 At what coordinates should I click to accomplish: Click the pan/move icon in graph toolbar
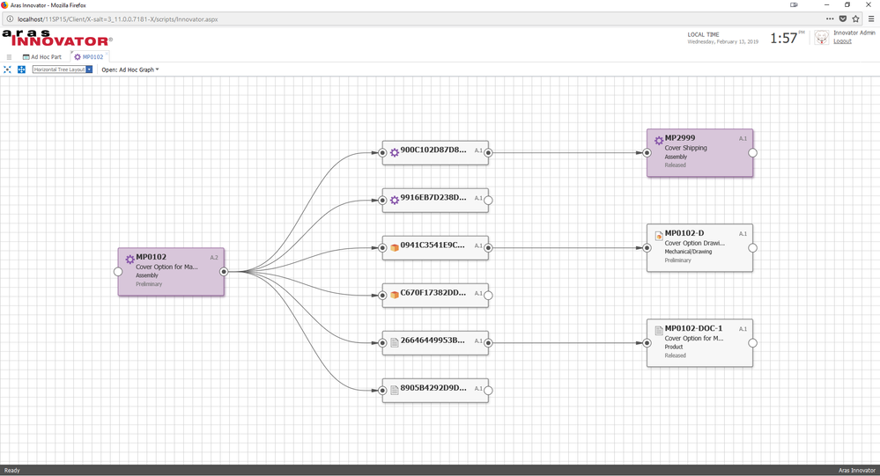click(x=21, y=70)
